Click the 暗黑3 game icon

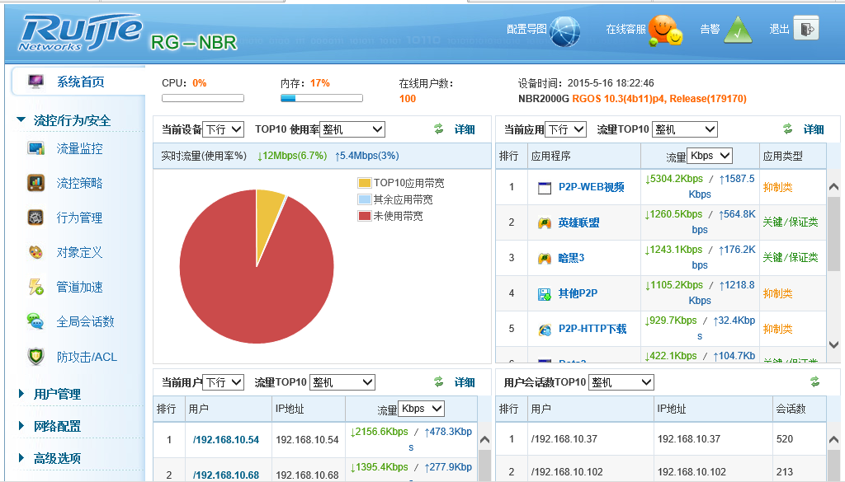tap(545, 258)
